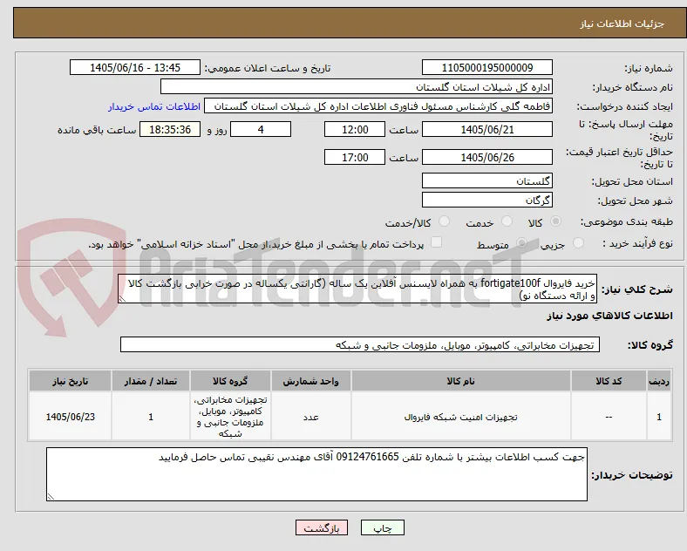The height and width of the screenshot is (551, 687).
Task: Click the buyer organization name field
Action: (x=357, y=86)
